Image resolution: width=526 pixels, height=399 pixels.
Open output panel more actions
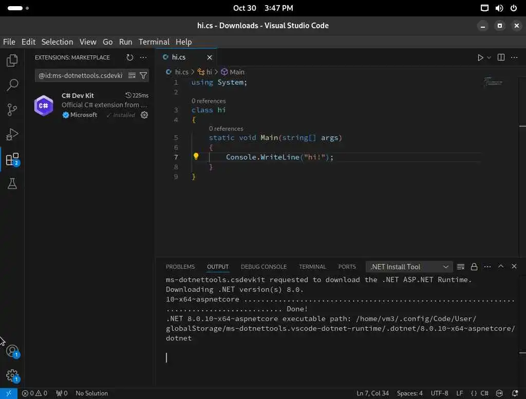click(x=487, y=267)
